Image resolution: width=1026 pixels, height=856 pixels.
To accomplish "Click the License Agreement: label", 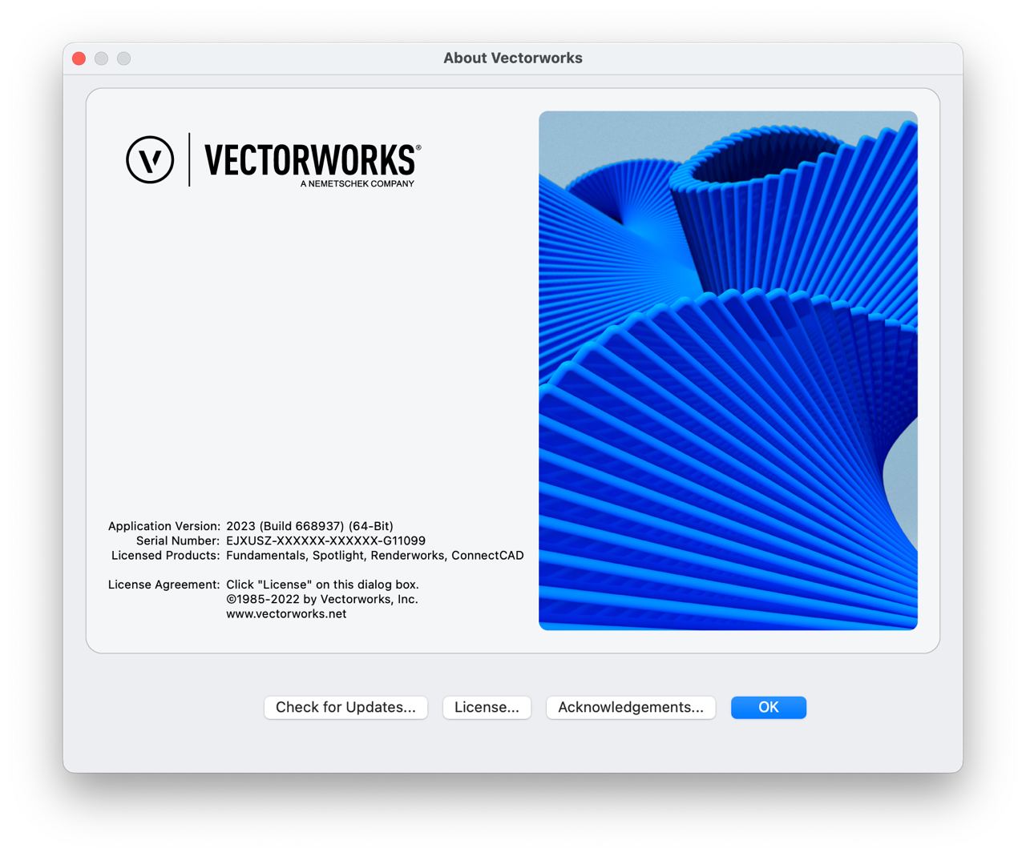I will tap(164, 585).
